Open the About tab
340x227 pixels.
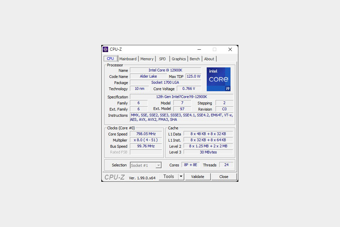coord(209,59)
